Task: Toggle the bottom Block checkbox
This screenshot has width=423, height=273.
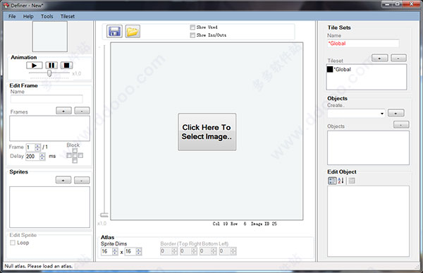Action: click(x=75, y=161)
